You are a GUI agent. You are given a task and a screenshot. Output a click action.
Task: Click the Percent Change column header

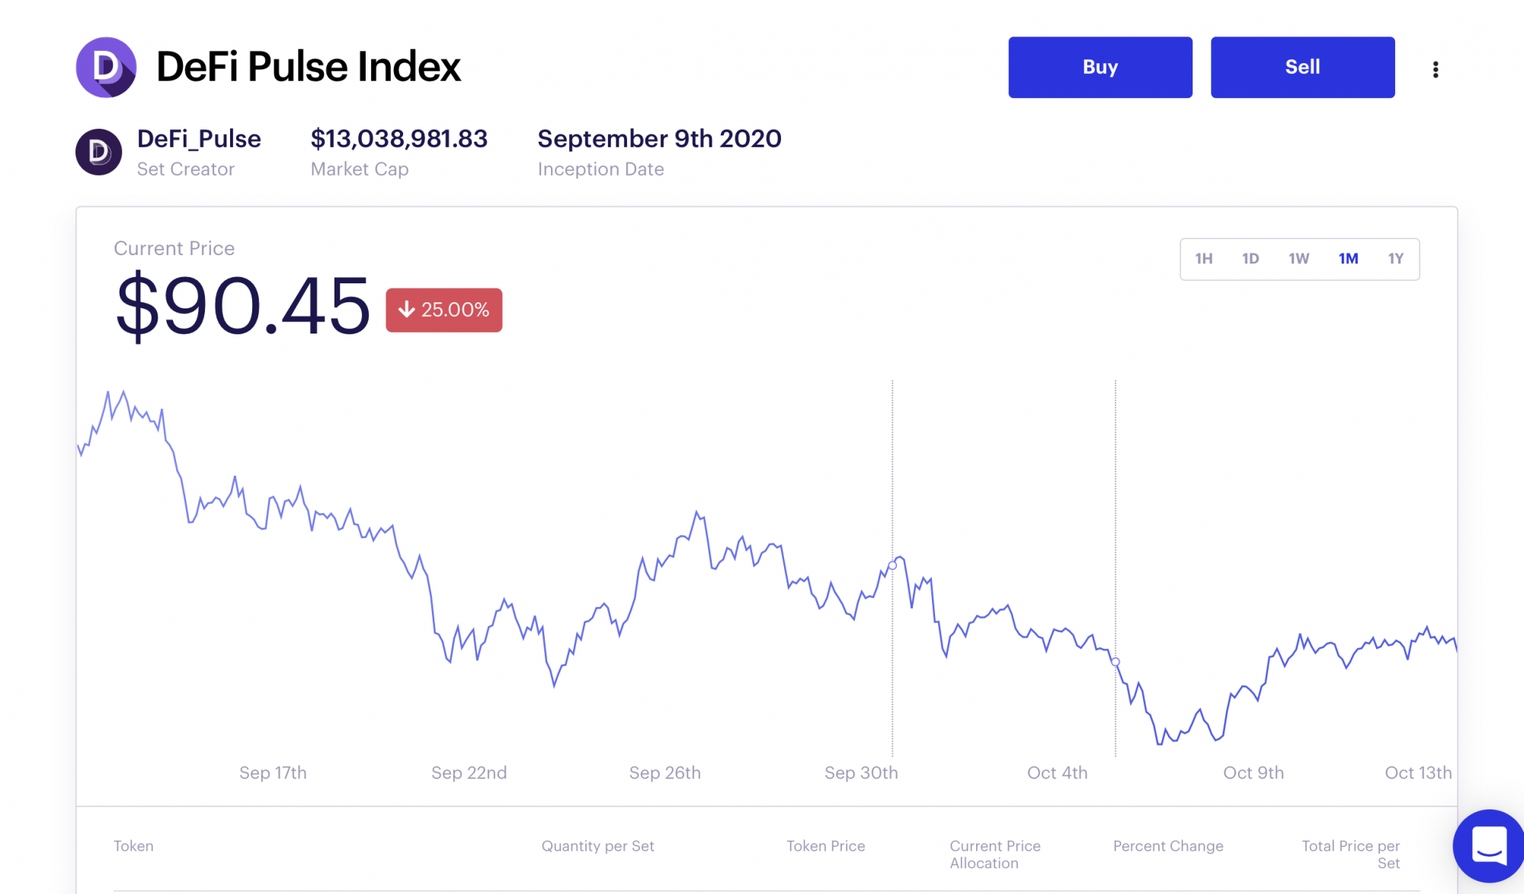(x=1168, y=846)
